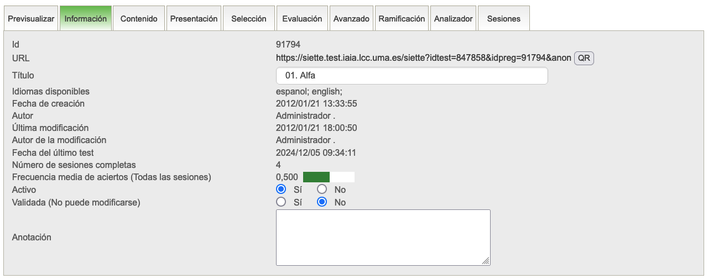Click the Título text field

(412, 76)
